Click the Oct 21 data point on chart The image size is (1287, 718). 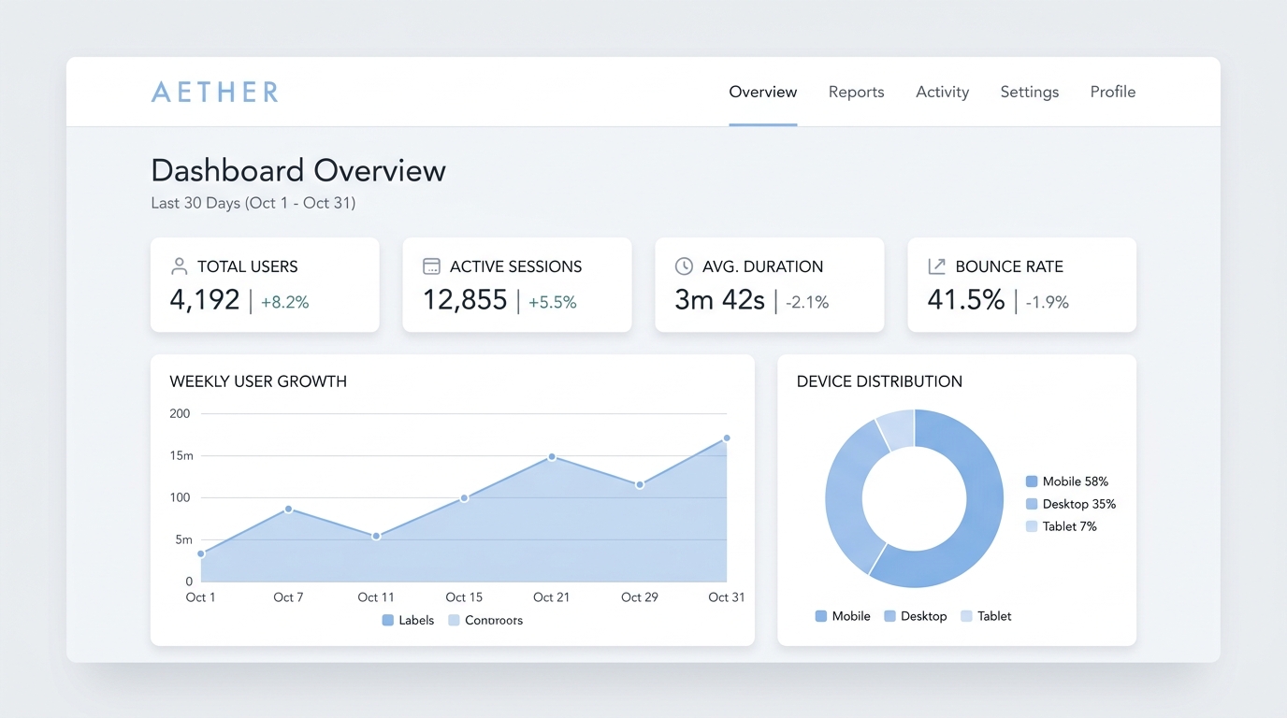click(552, 457)
